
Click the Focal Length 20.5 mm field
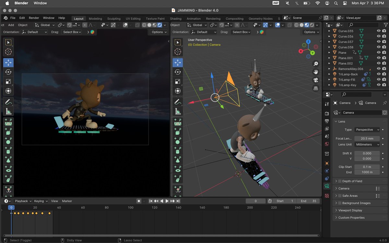367,138
